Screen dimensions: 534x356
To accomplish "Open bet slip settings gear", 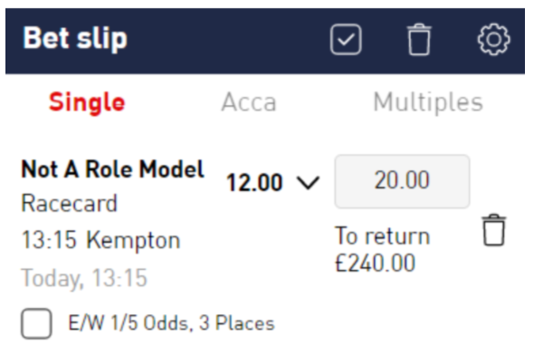I will tap(493, 39).
